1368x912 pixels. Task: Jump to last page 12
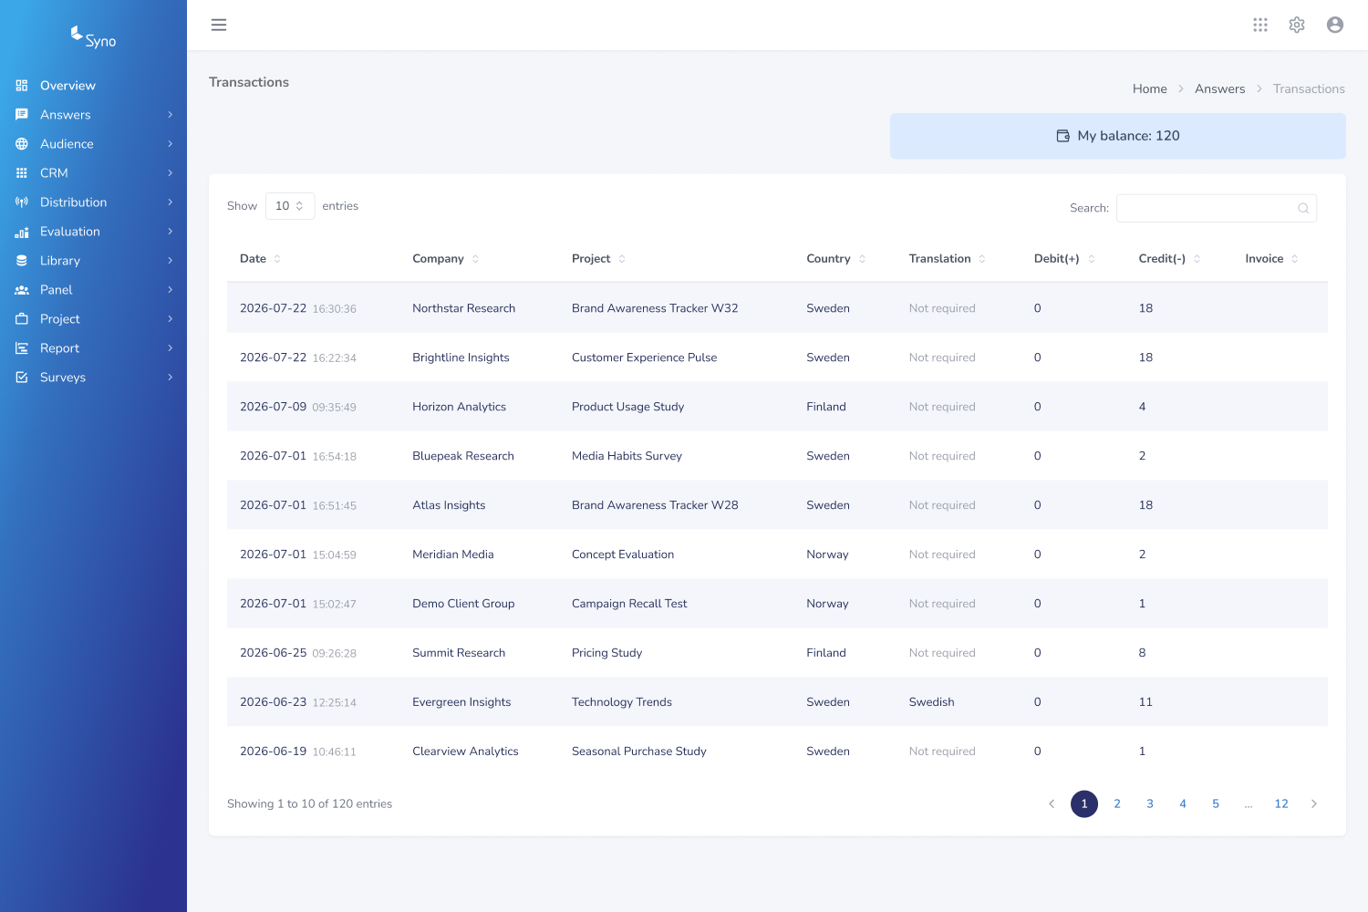(1281, 803)
